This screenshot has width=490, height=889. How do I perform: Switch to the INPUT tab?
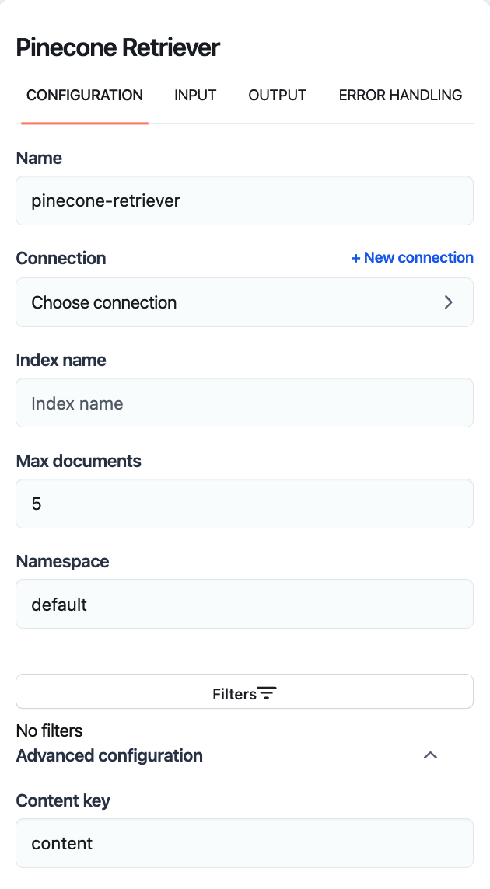click(195, 96)
